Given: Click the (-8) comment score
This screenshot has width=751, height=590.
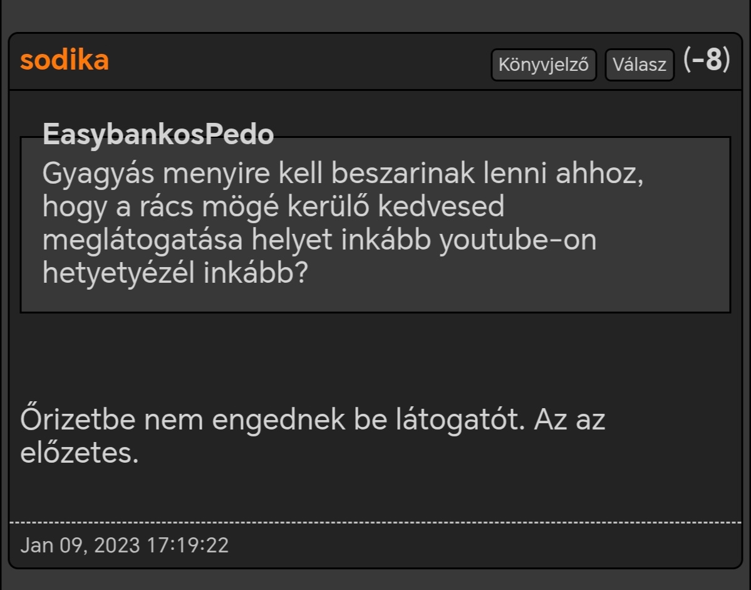Looking at the screenshot, I should click(707, 61).
